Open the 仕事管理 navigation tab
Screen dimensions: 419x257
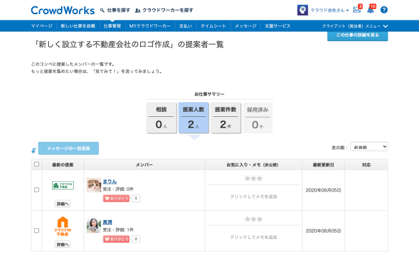(x=112, y=26)
